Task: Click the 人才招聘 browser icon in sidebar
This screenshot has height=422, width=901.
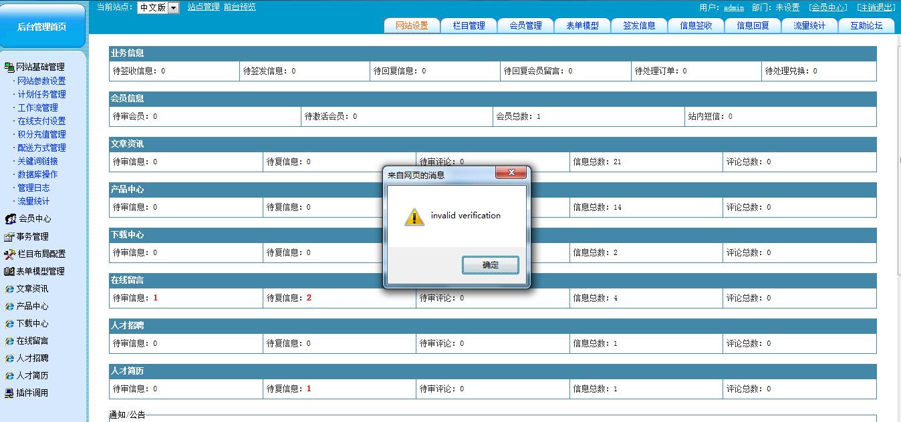Action: (9, 359)
